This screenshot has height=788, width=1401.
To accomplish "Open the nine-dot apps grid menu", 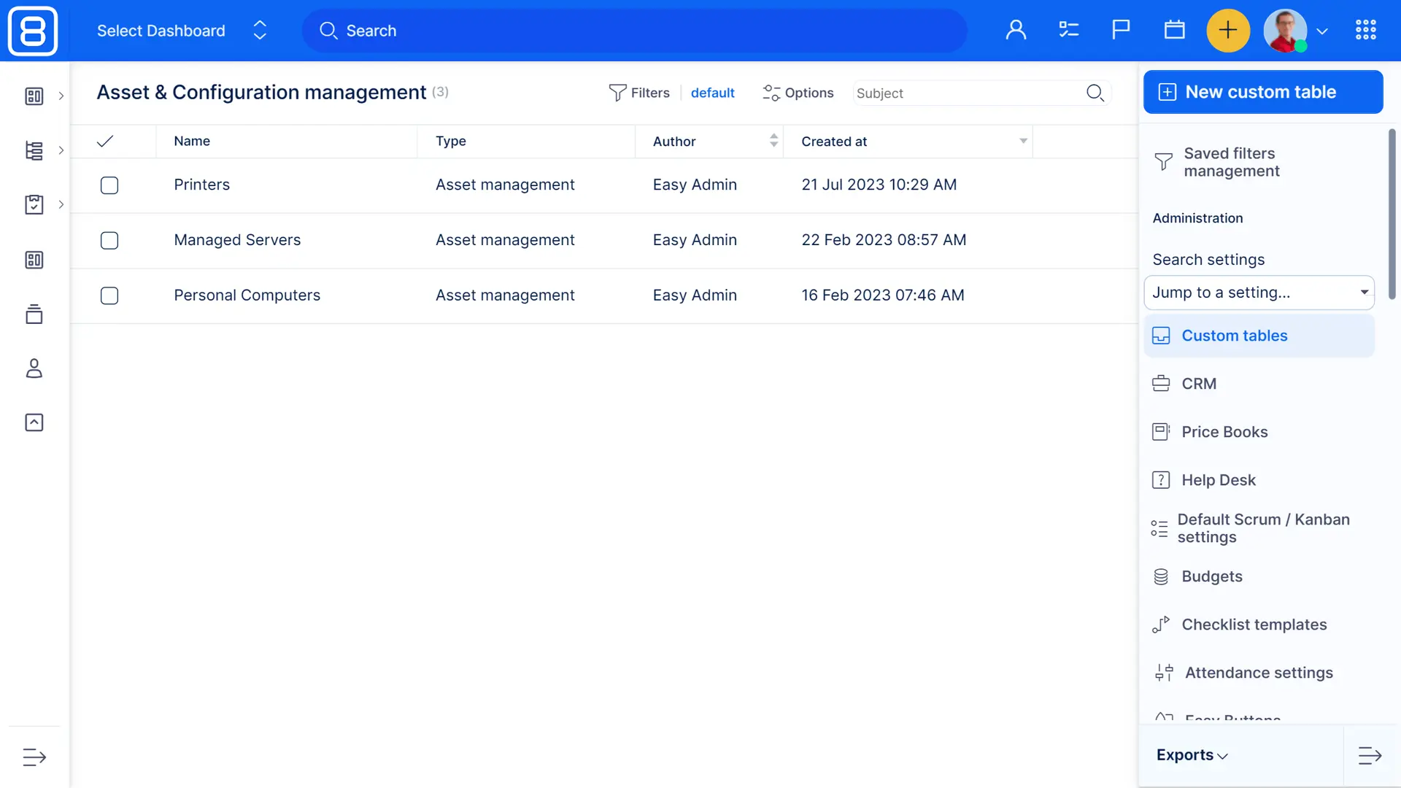I will click(1365, 31).
